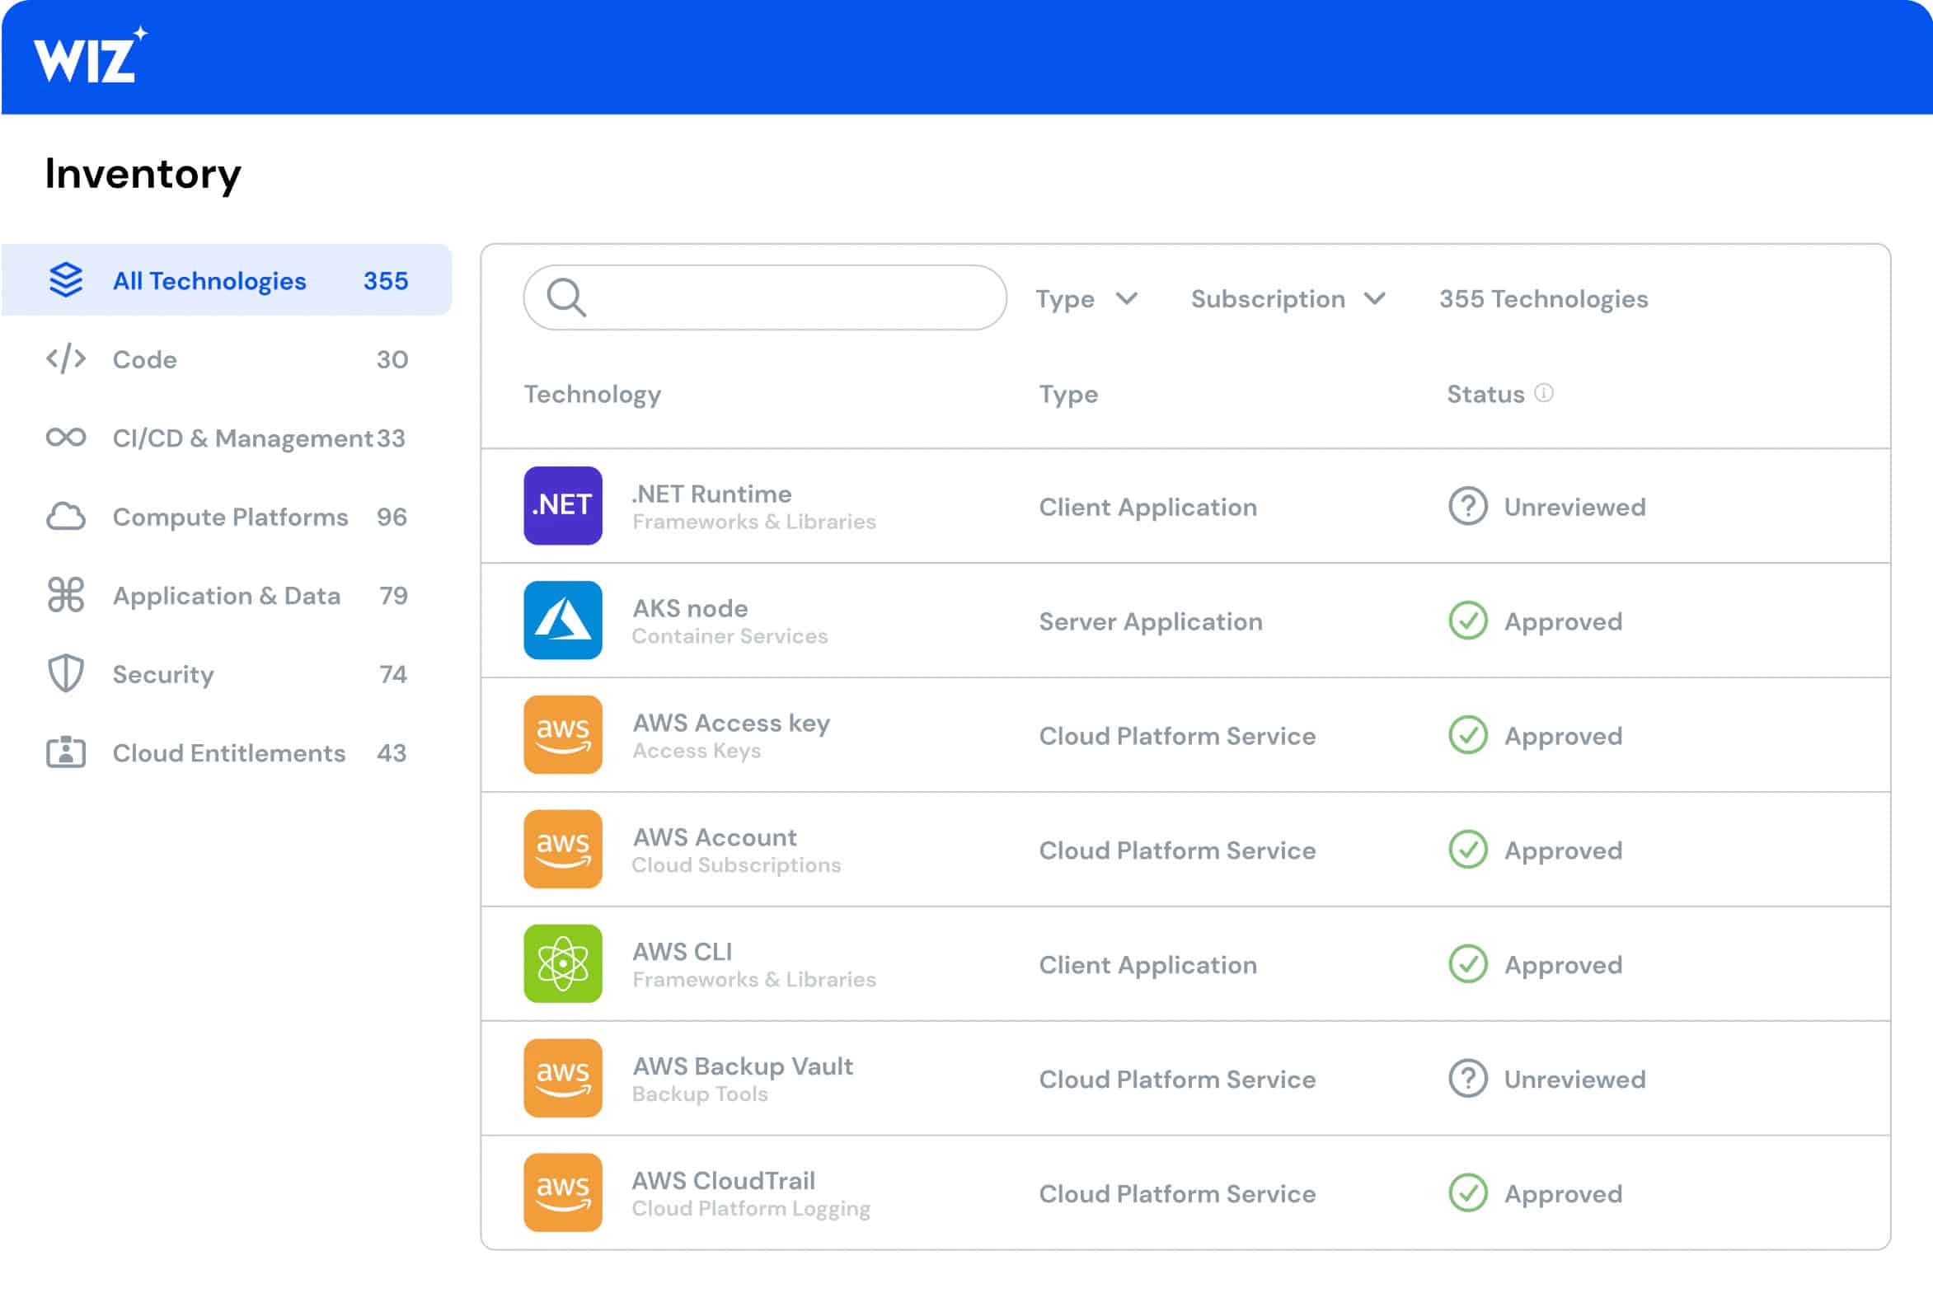Click the 'Backup Tools' subtitle
The image size is (1933, 1293).
[699, 1094]
